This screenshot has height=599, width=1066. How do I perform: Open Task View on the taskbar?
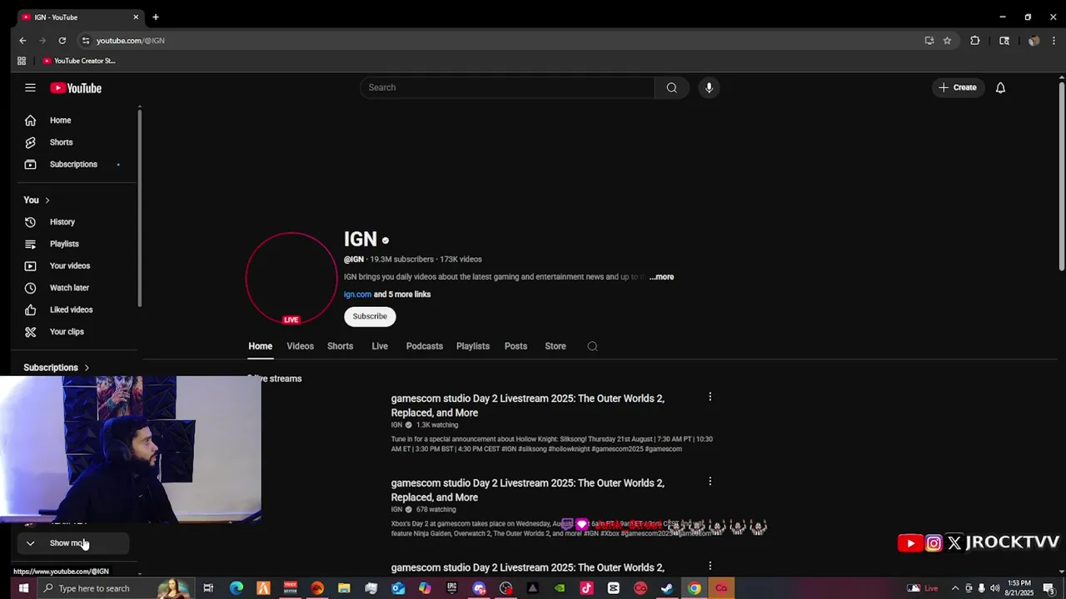[x=208, y=588]
